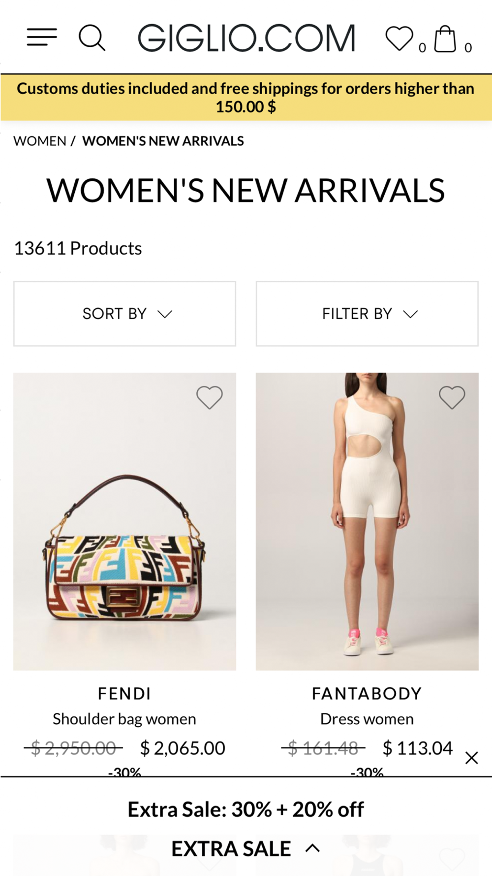Viewport: 492px width, 876px height.
Task: Click the GIGLIO.COM logo
Action: tap(246, 38)
